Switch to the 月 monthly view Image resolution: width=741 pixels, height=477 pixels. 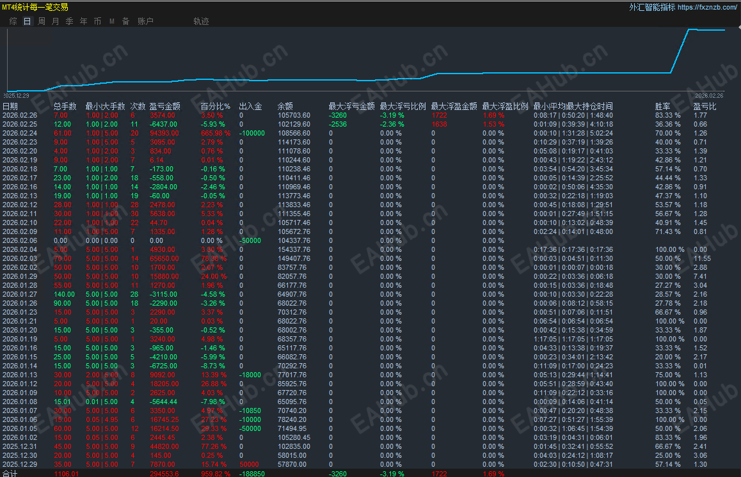(55, 21)
